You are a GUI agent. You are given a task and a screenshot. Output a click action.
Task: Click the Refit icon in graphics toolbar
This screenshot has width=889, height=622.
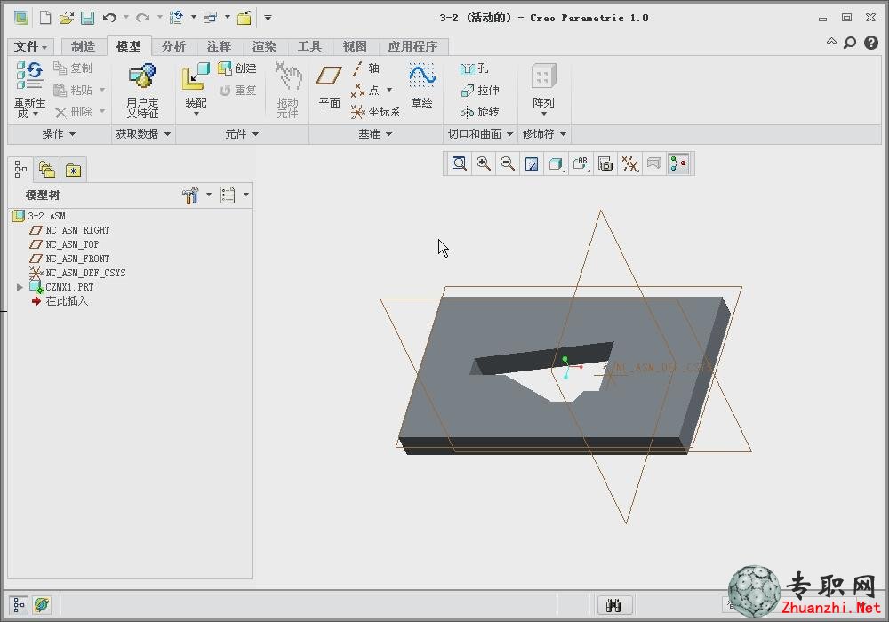point(460,164)
